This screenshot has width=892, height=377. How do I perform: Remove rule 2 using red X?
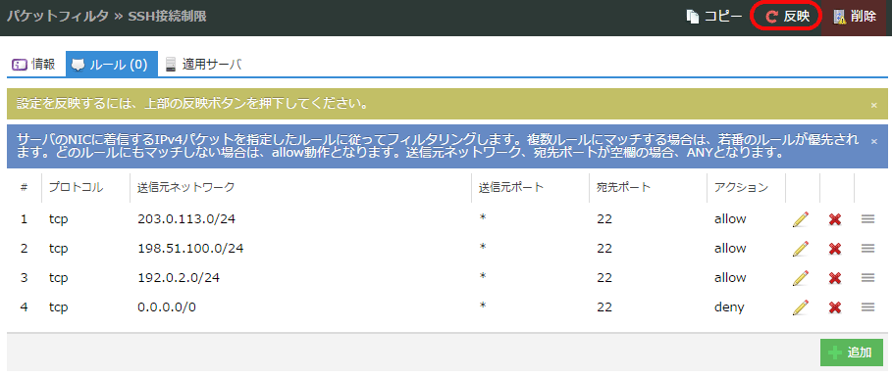pyautogui.click(x=835, y=248)
